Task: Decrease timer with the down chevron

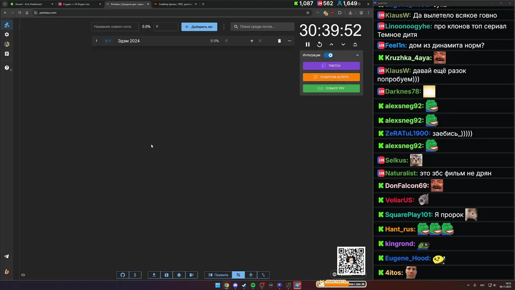Action: click(x=343, y=45)
